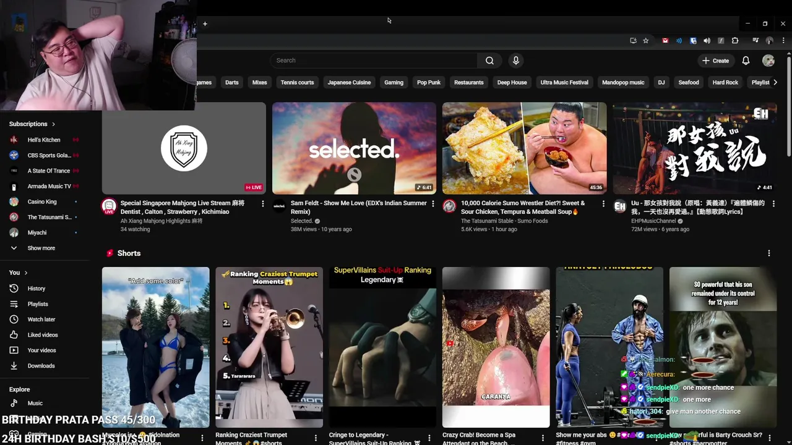Open Crazy Crab spa short
Image resolution: width=792 pixels, height=445 pixels.
coord(496,347)
